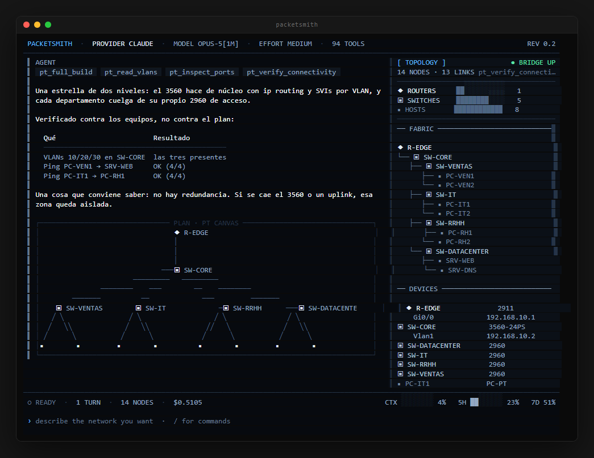Click the green BRIDGE UP status dot
Screen dimensions: 594x458
(x=513, y=63)
